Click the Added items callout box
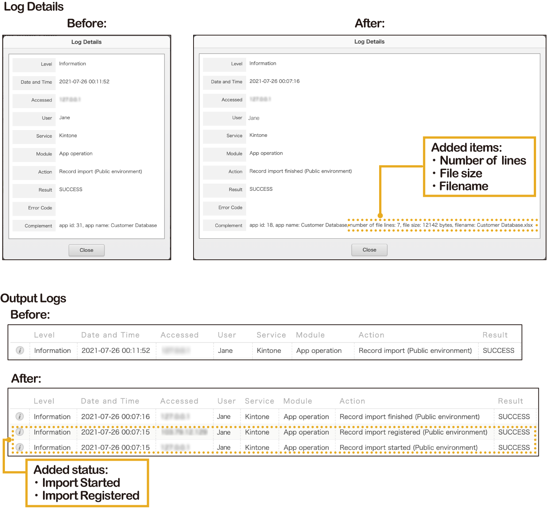 [x=479, y=167]
